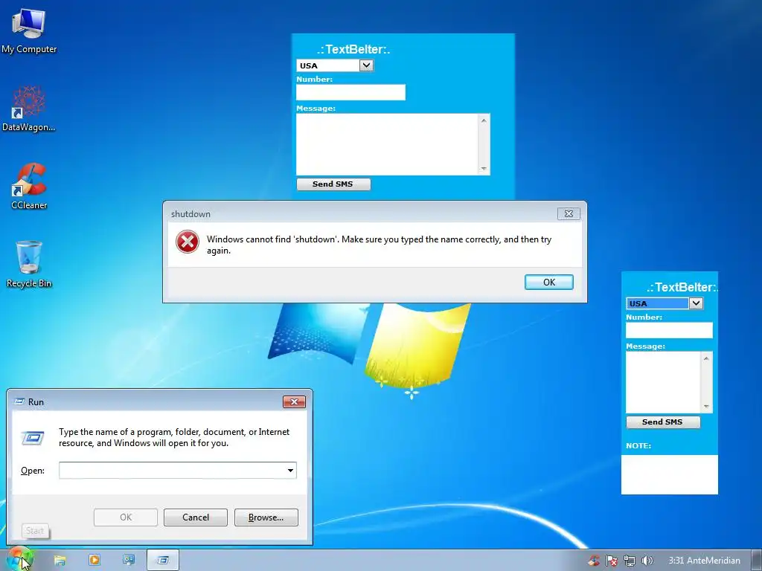Click scroll-down arrow in right Message box

click(x=707, y=407)
